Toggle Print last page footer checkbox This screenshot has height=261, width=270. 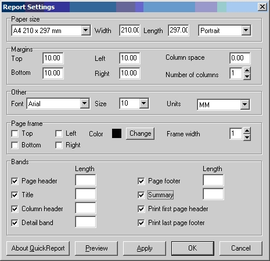pyautogui.click(x=141, y=223)
